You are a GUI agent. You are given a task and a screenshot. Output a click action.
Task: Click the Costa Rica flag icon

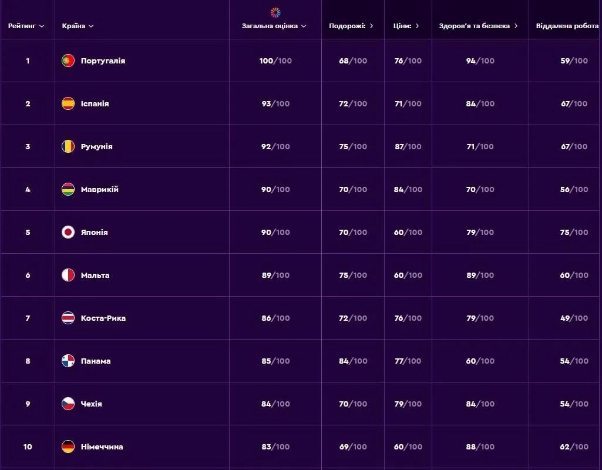[x=68, y=318]
